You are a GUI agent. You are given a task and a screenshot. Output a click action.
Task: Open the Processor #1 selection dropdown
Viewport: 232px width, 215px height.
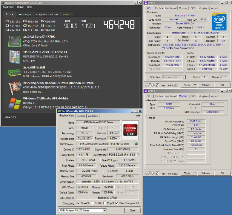click(184, 77)
